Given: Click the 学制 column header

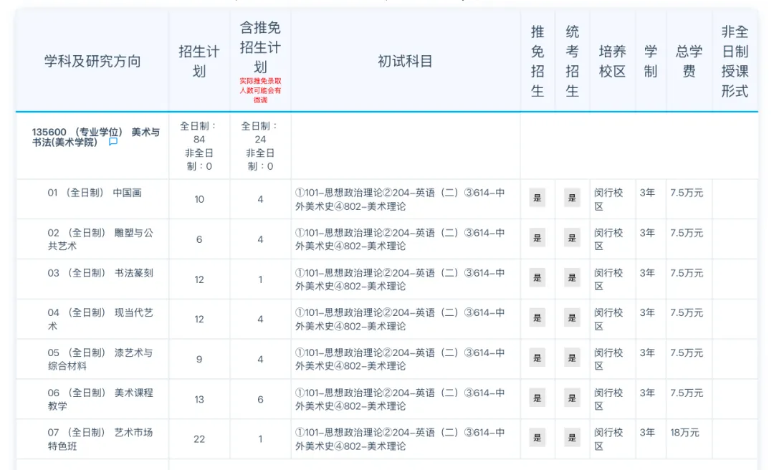Looking at the screenshot, I should point(651,61).
